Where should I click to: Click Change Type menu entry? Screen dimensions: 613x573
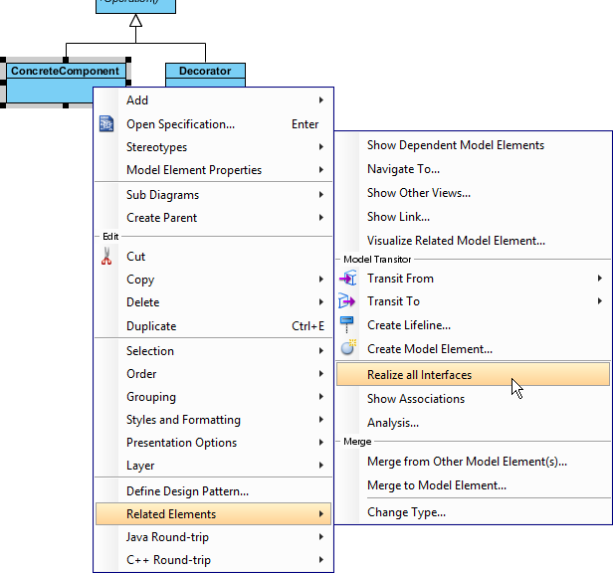[406, 512]
